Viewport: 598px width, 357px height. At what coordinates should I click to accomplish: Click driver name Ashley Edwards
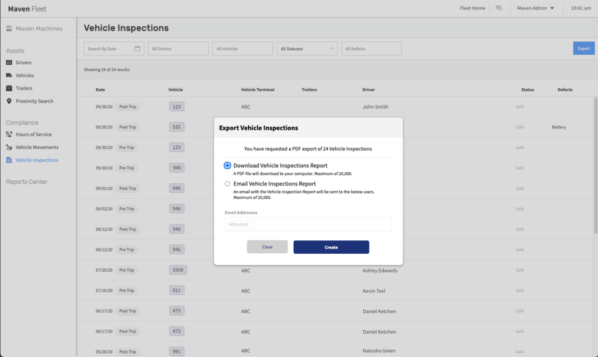click(x=380, y=271)
